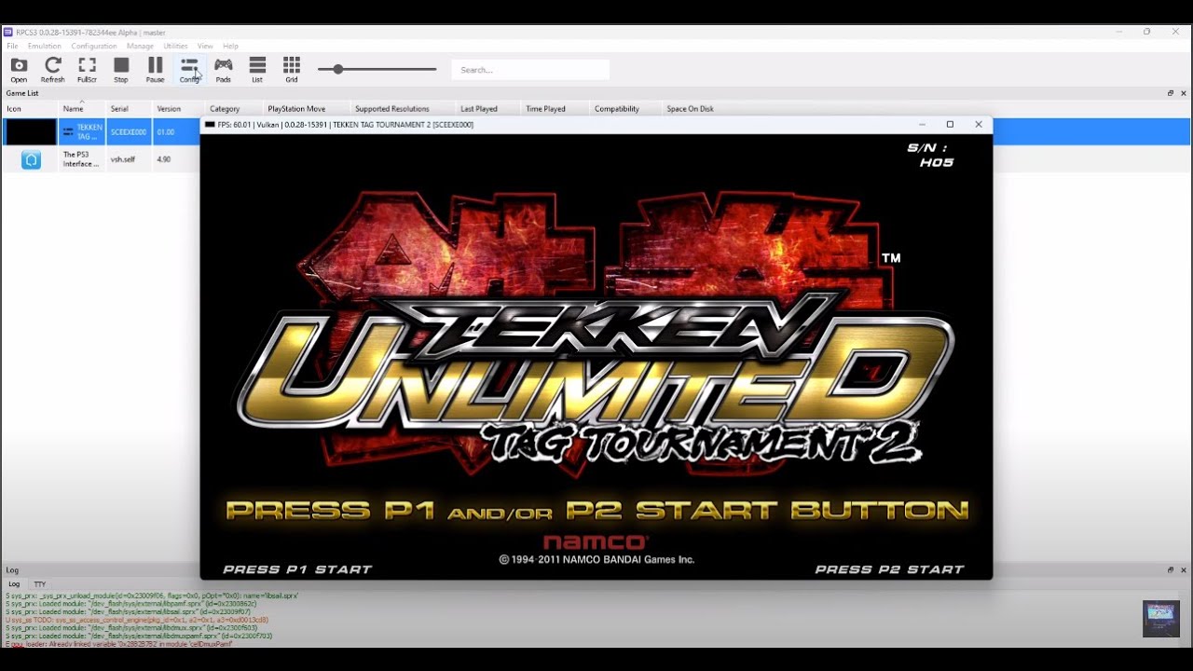Image resolution: width=1193 pixels, height=671 pixels.
Task: Open the Manage menu
Action: [x=140, y=46]
